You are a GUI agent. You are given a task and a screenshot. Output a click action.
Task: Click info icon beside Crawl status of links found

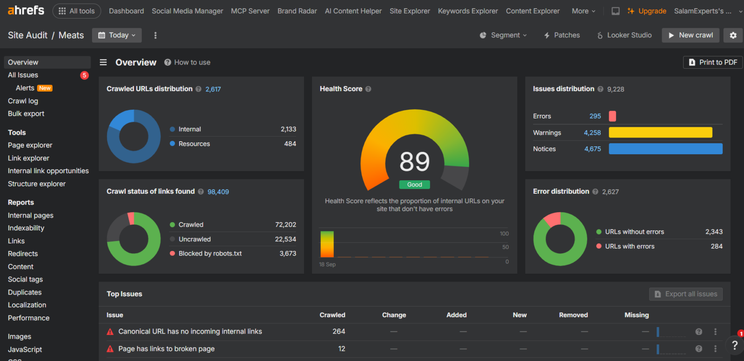(201, 191)
